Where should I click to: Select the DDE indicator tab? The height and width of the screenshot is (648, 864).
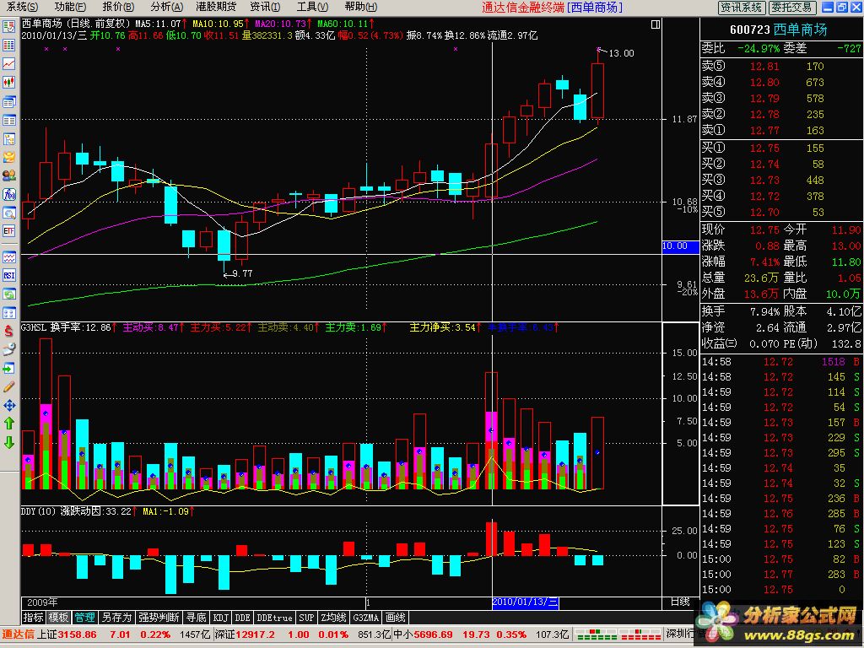(x=242, y=617)
